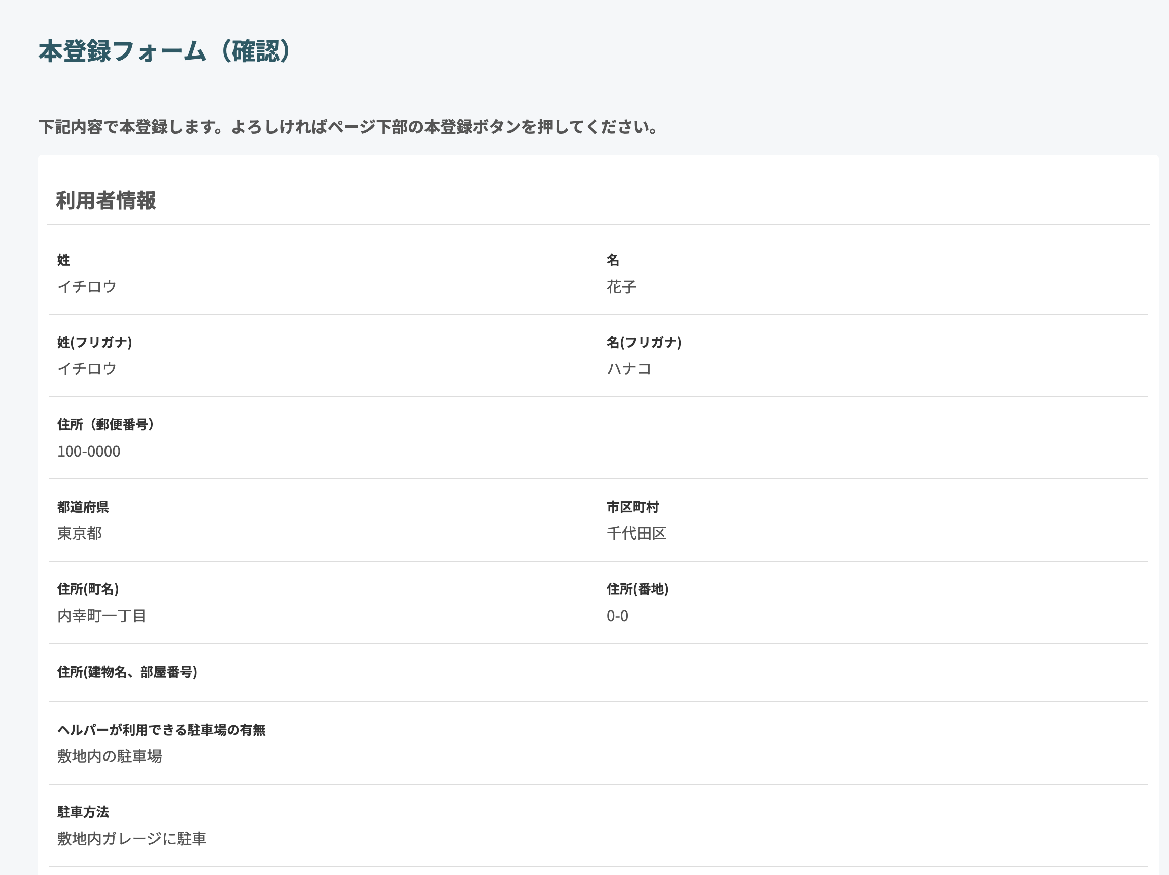Screen dimensions: 1169x875
Task: Click the 姓 field label
Action: [x=64, y=260]
